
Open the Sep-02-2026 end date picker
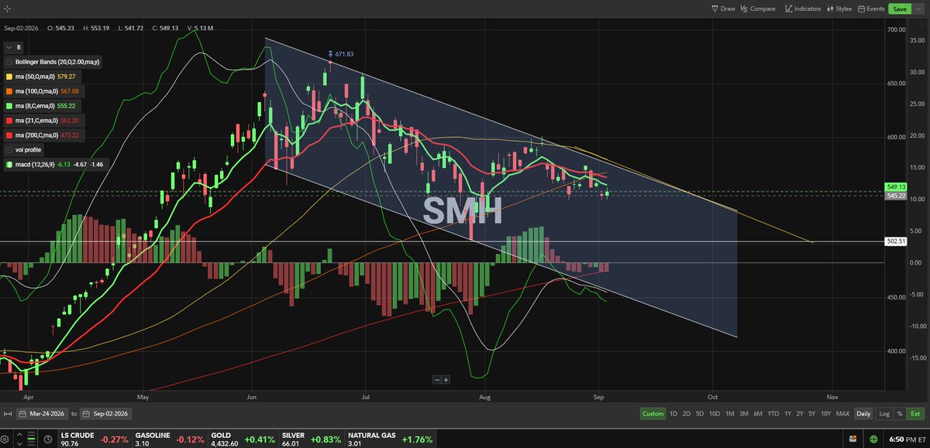105,413
